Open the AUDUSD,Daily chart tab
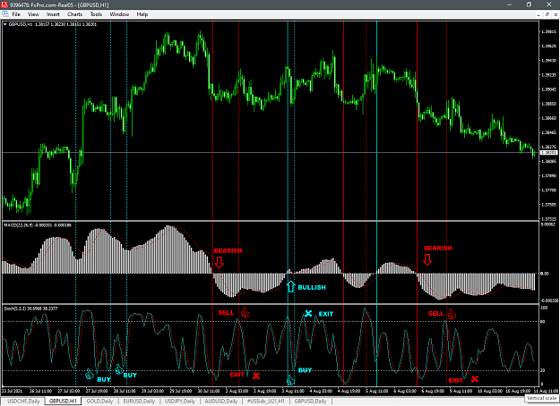Screen dimensions: 560x406 click(x=221, y=401)
